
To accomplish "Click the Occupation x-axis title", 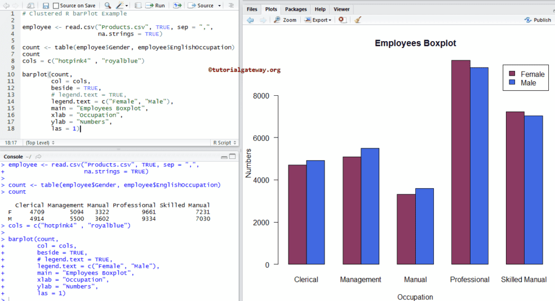I will click(x=415, y=297).
